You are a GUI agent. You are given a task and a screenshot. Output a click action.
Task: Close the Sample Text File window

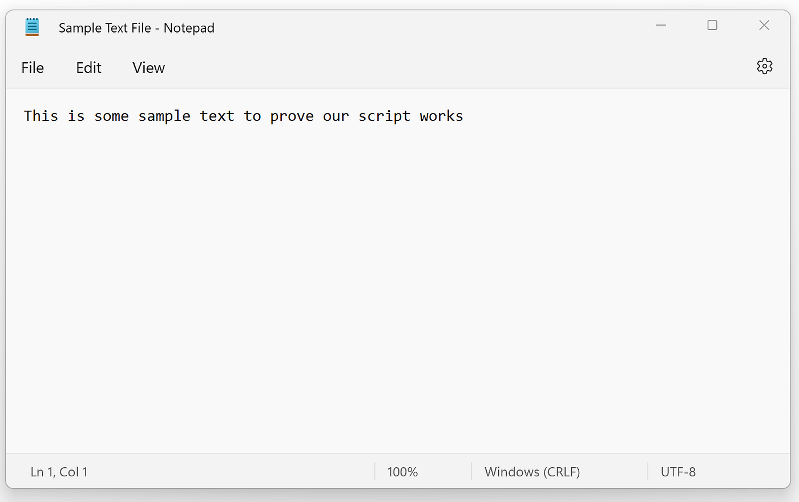click(764, 25)
